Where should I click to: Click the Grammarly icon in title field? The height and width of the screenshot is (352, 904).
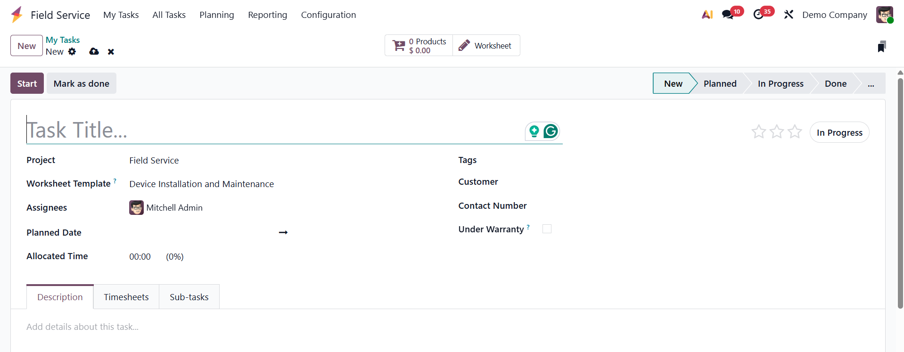pyautogui.click(x=551, y=131)
